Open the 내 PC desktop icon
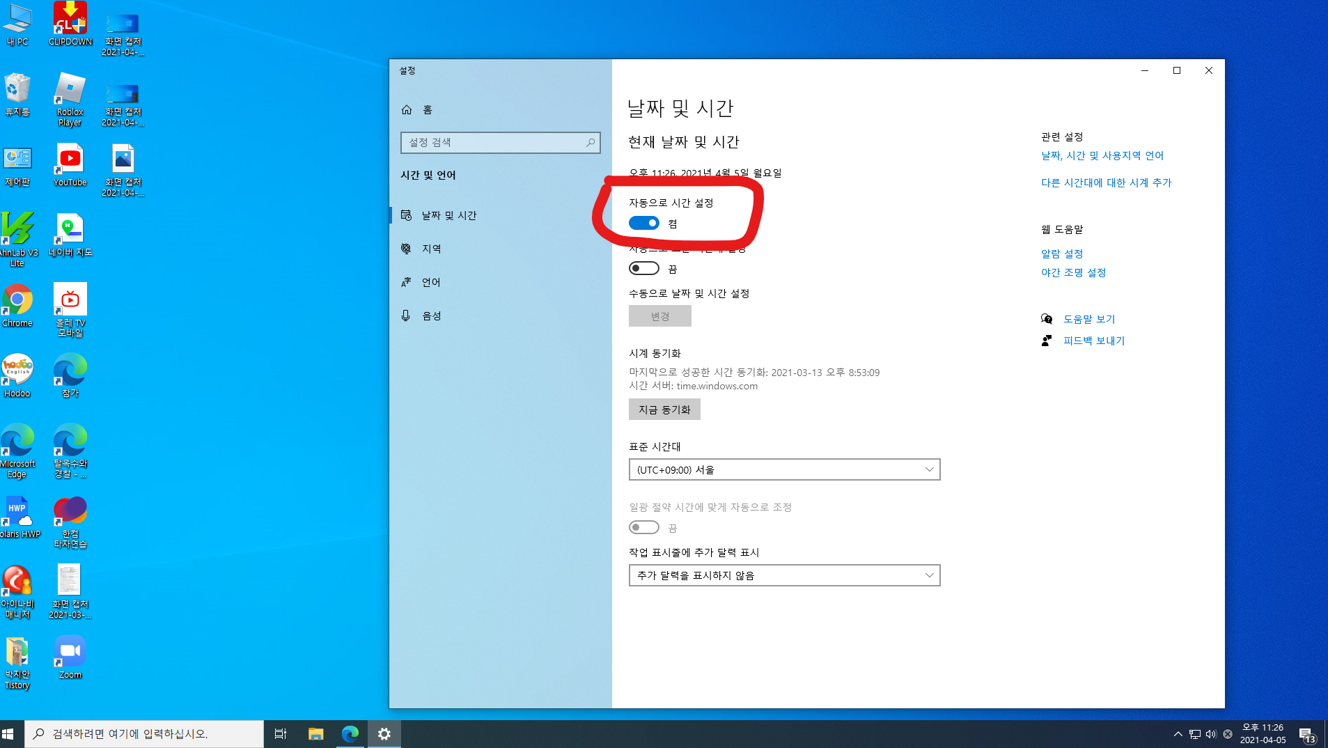The width and height of the screenshot is (1328, 748). (x=17, y=25)
